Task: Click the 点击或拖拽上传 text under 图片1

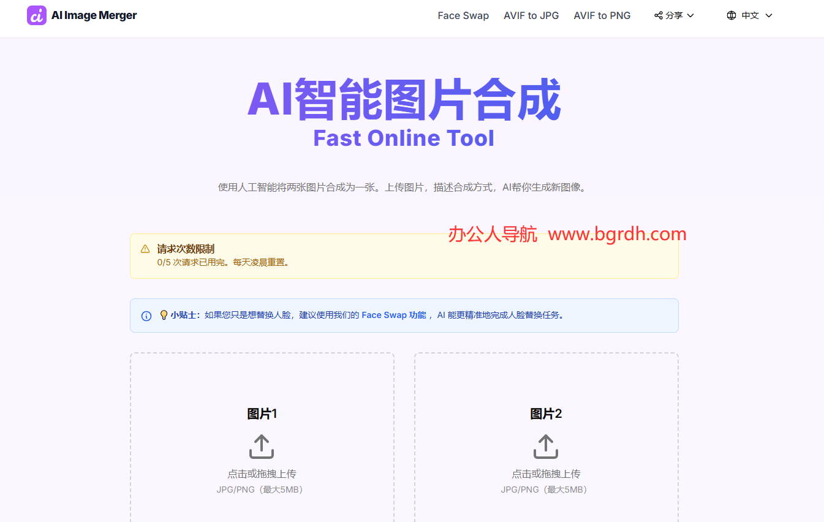Action: tap(261, 473)
